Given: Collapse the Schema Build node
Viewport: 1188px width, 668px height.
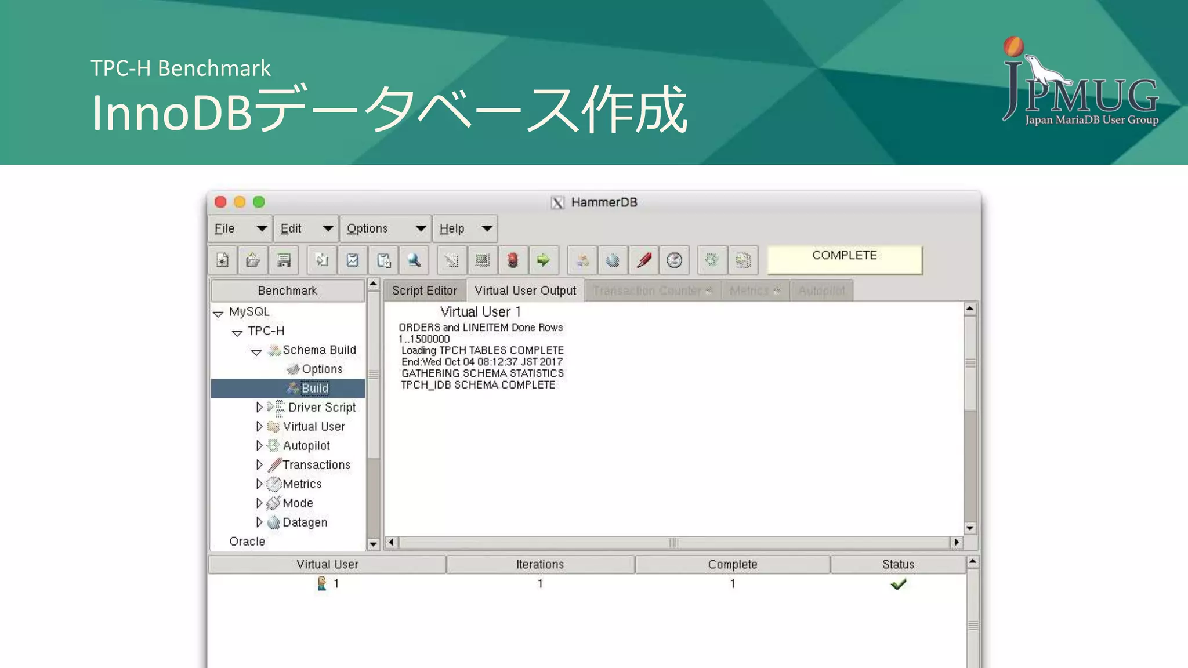Looking at the screenshot, I should [256, 352].
